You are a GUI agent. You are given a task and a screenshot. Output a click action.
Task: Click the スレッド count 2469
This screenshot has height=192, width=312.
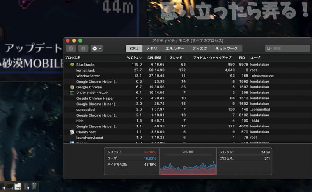pos(266,152)
